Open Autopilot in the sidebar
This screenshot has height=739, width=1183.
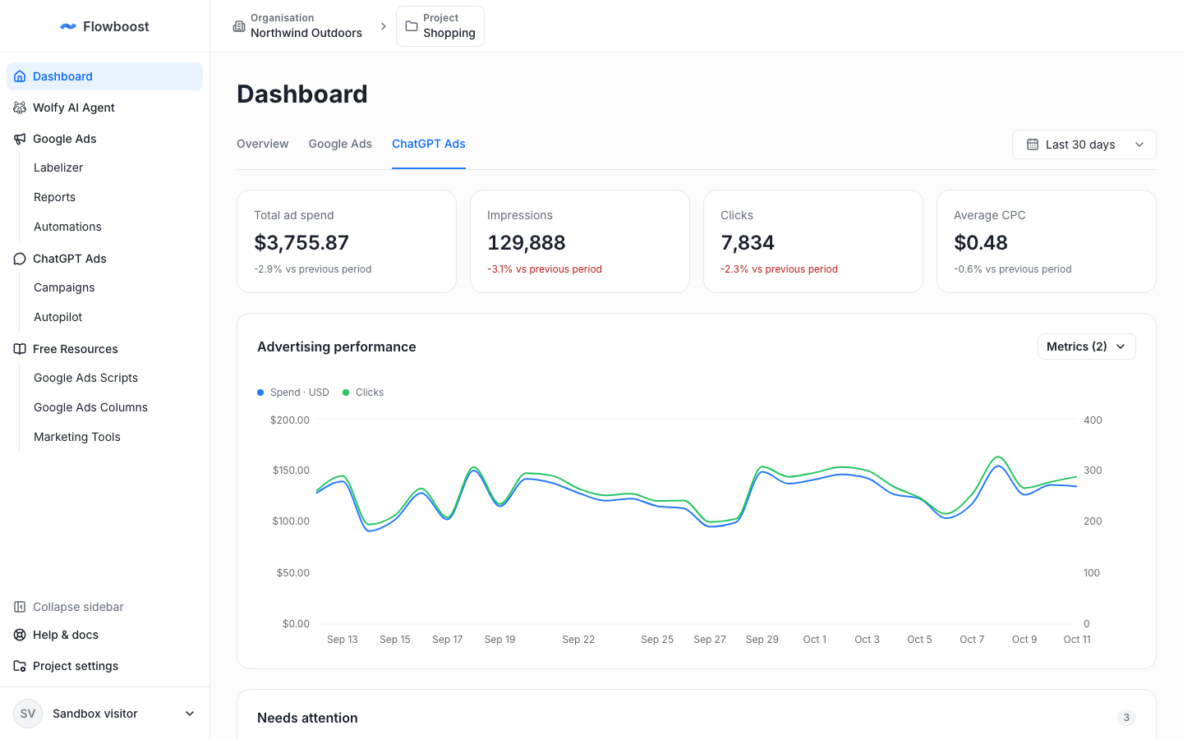[58, 317]
